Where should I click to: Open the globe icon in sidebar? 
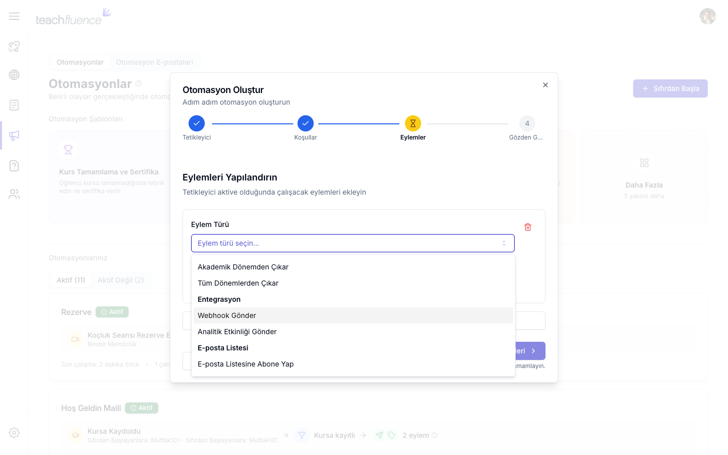click(14, 75)
